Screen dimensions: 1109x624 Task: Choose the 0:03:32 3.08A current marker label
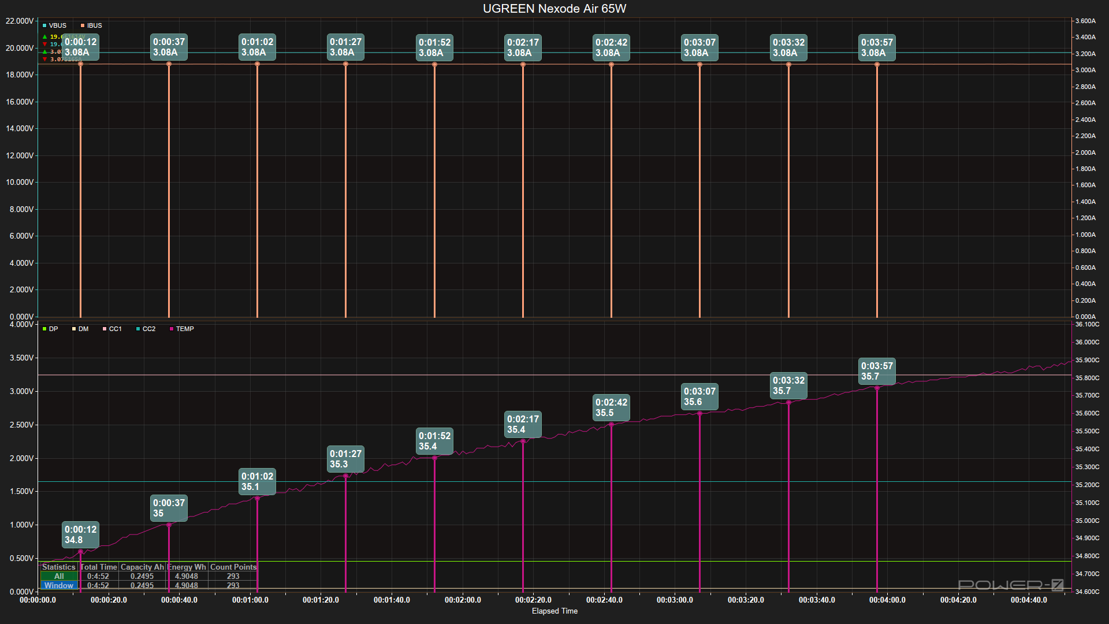click(x=788, y=47)
